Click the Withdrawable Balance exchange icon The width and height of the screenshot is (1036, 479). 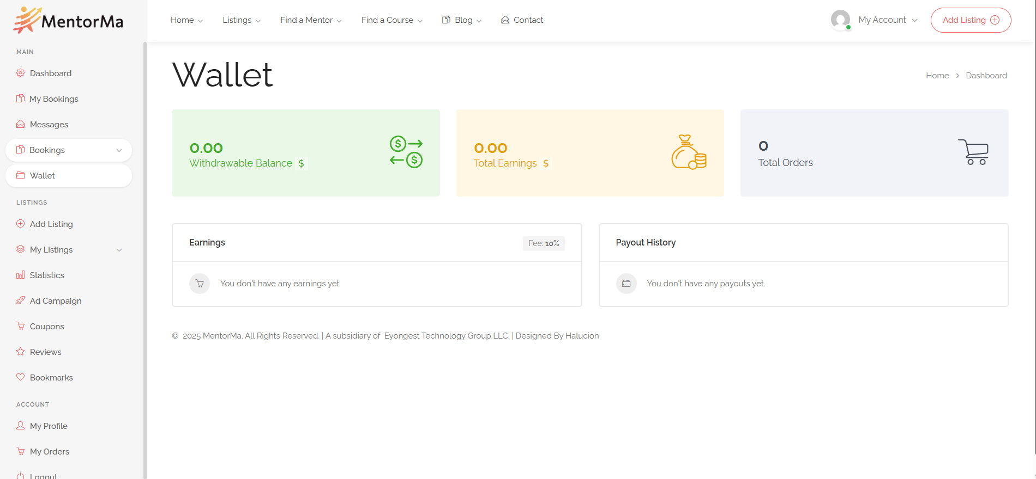(406, 152)
